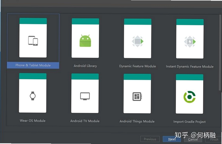
Task: Choose the green Gradle import icon
Action: click(190, 97)
